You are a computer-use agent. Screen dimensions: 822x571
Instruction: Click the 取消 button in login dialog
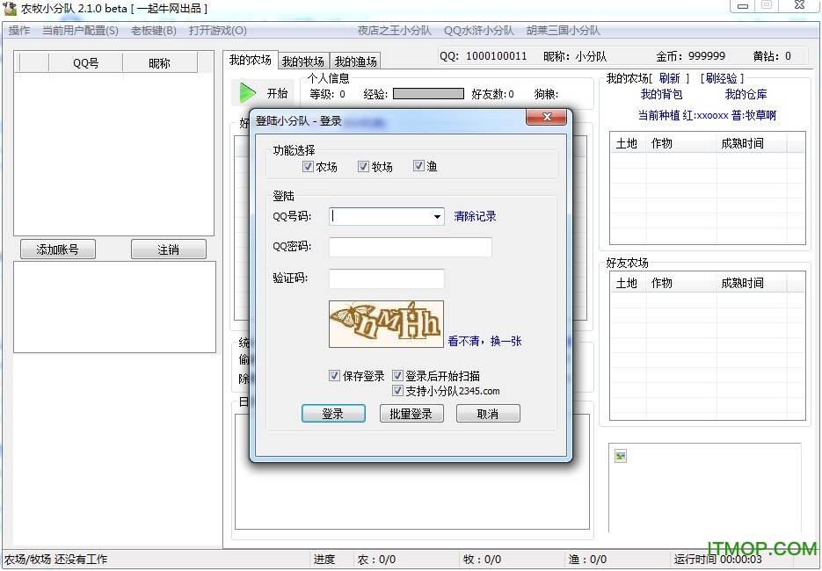488,414
